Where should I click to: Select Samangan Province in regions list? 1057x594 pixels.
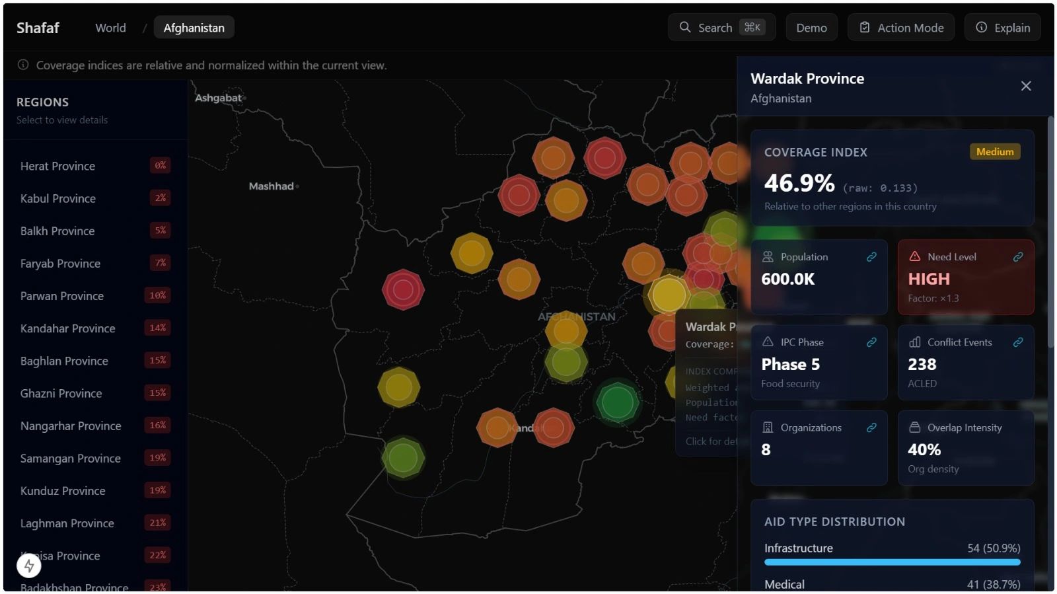(x=95, y=458)
